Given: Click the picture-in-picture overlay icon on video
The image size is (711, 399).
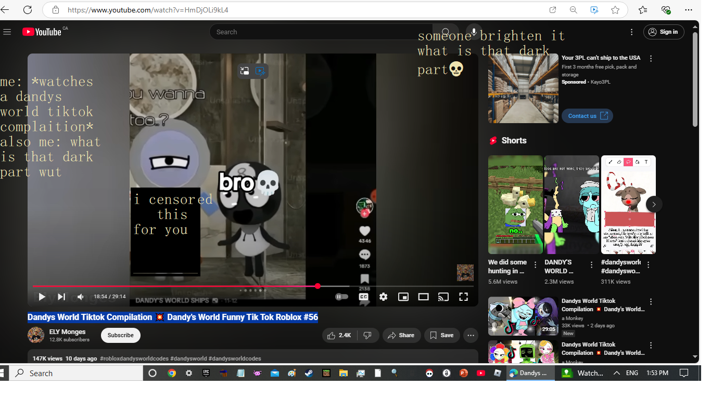Looking at the screenshot, I should coord(245,71).
